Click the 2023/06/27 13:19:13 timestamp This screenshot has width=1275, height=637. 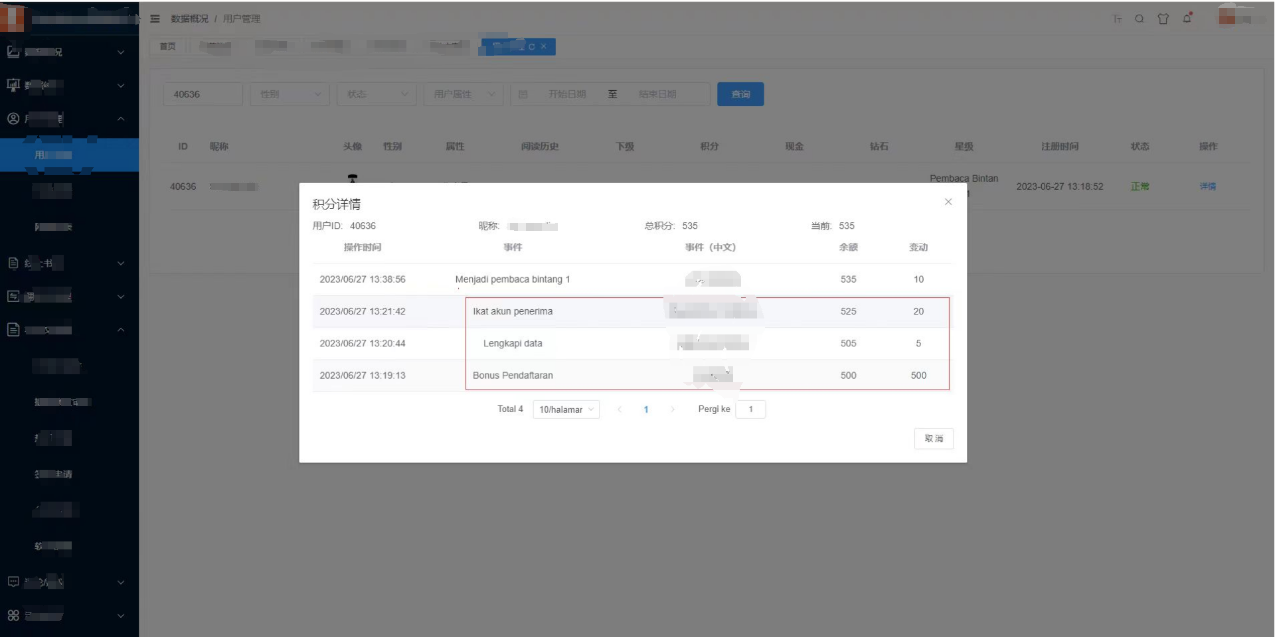click(x=363, y=376)
